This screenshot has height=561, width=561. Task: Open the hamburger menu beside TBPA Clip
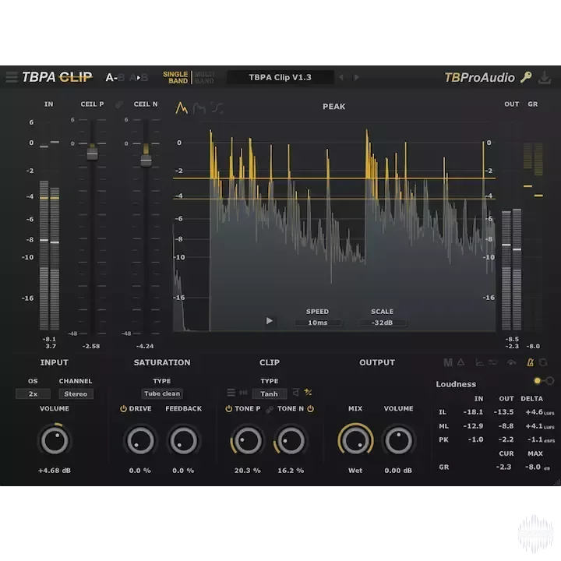12,77
